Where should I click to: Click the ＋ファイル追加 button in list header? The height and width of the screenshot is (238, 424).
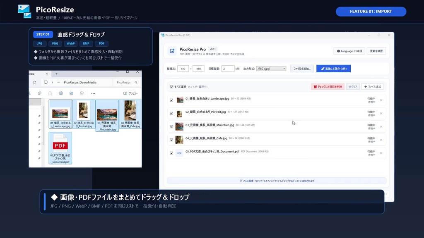coord(372,87)
